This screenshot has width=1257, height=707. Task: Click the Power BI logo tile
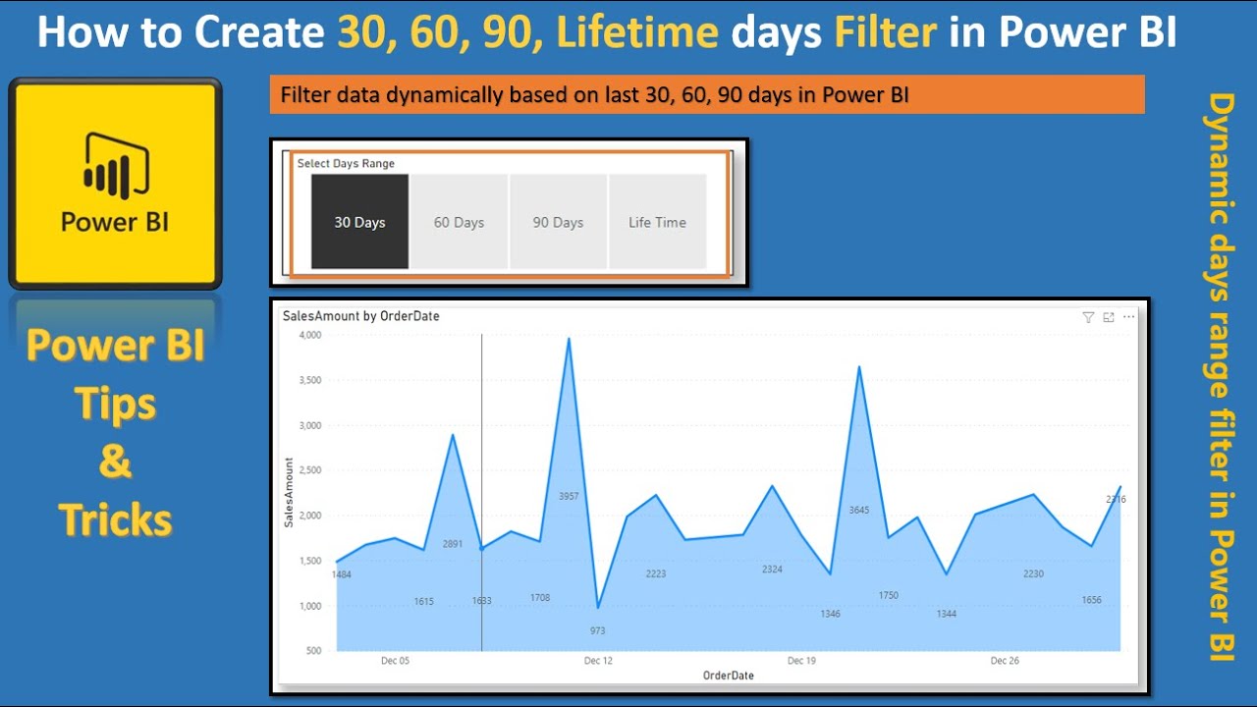click(116, 184)
